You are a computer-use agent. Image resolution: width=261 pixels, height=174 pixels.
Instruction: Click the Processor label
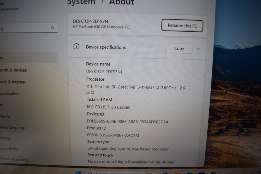pyautogui.click(x=95, y=79)
